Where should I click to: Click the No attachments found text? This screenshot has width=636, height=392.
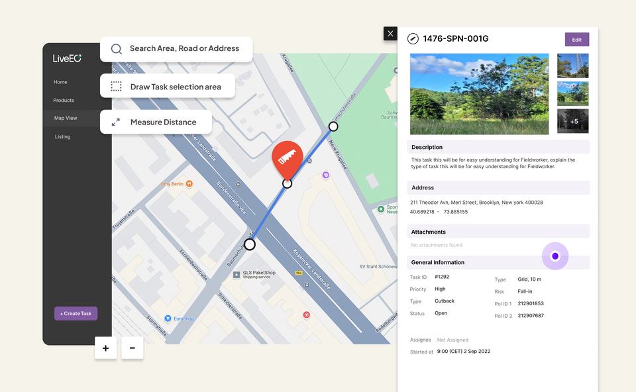pos(437,245)
